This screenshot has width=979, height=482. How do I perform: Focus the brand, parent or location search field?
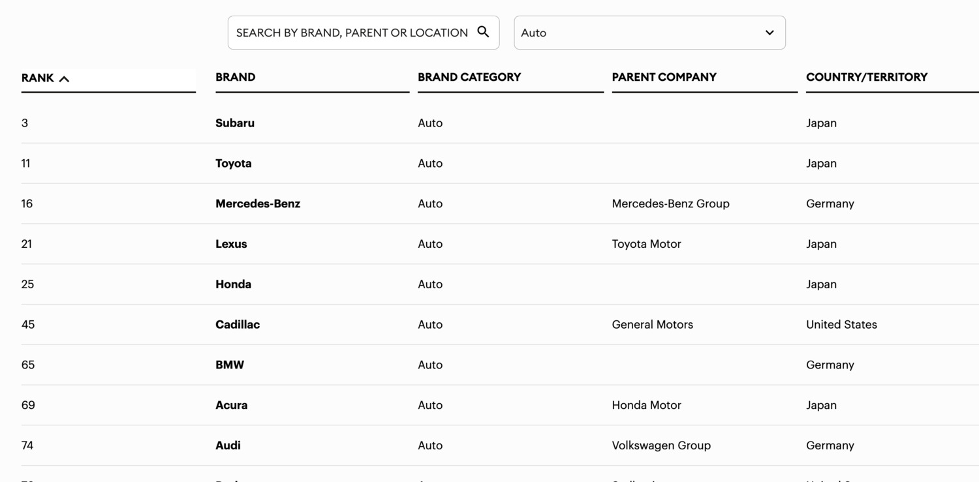(x=364, y=33)
